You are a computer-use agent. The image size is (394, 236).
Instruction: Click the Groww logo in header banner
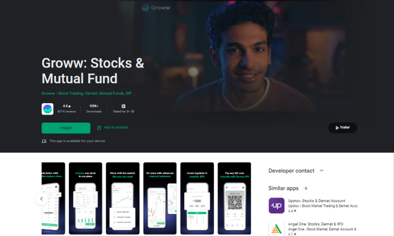tap(156, 8)
